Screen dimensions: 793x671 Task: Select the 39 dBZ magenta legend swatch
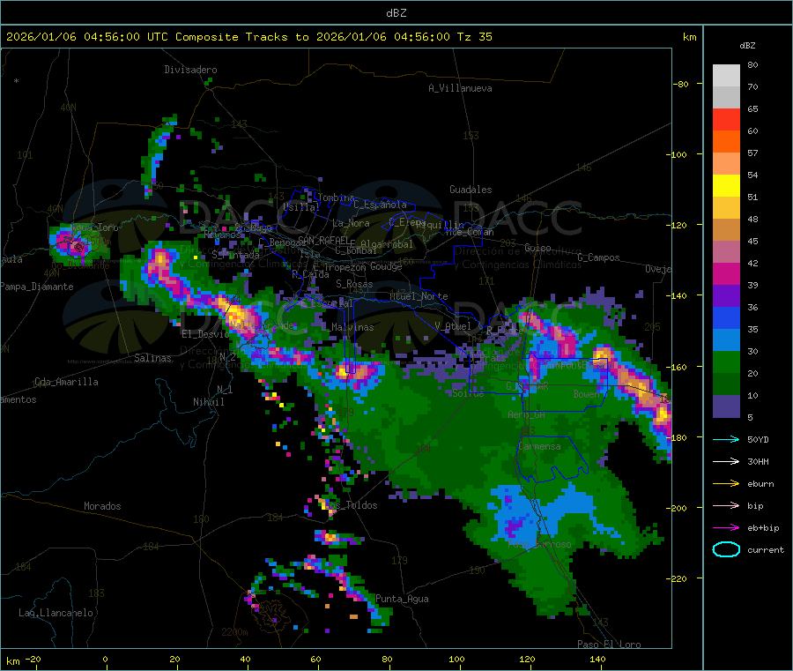[726, 273]
